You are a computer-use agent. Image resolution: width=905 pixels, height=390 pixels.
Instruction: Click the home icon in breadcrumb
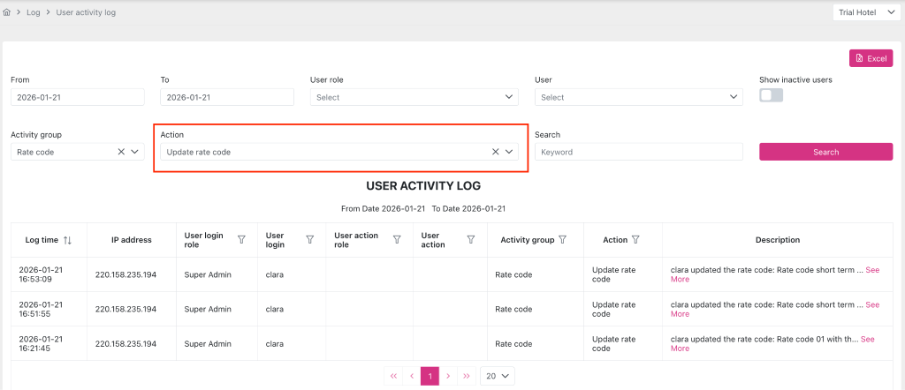coord(7,13)
